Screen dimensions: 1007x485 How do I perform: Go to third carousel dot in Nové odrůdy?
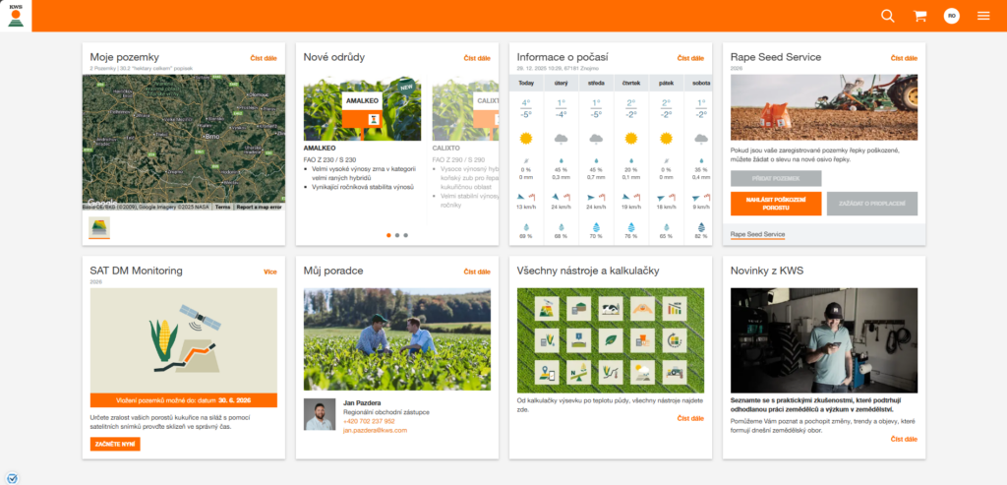(405, 235)
